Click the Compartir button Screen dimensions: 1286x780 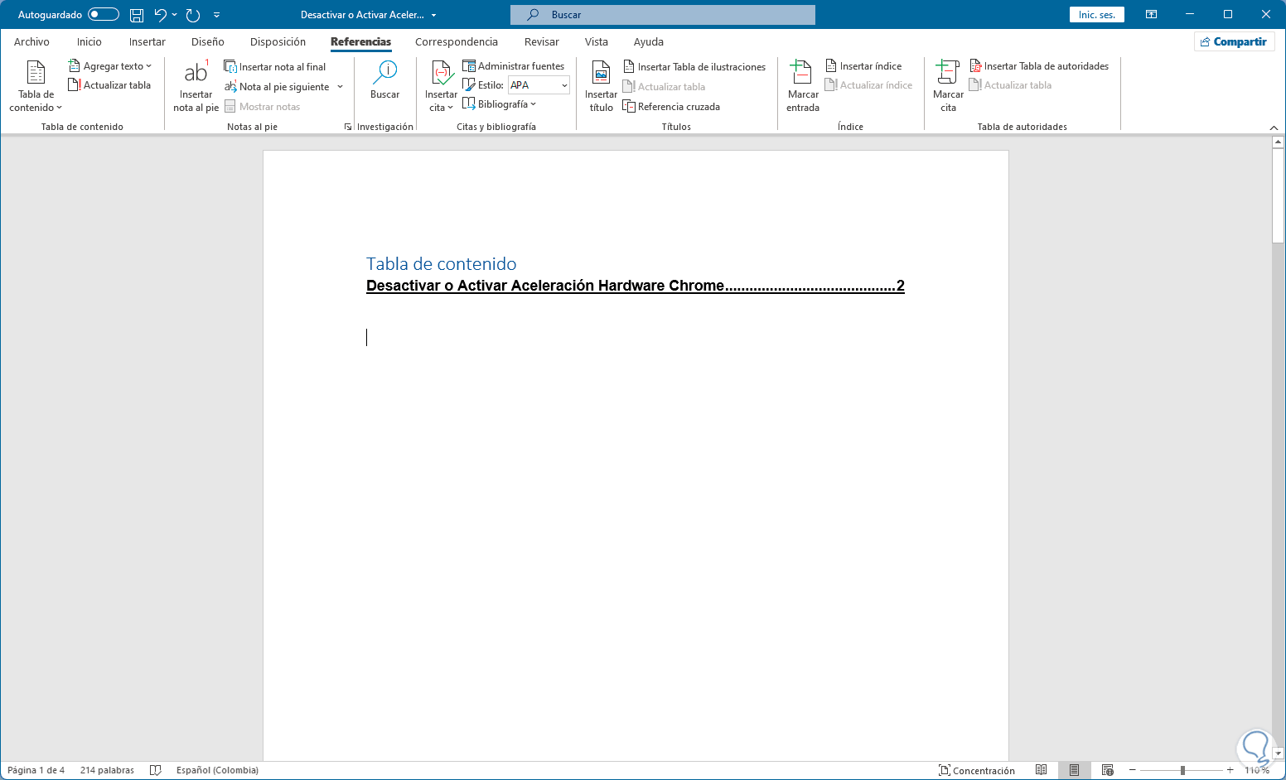(1234, 41)
